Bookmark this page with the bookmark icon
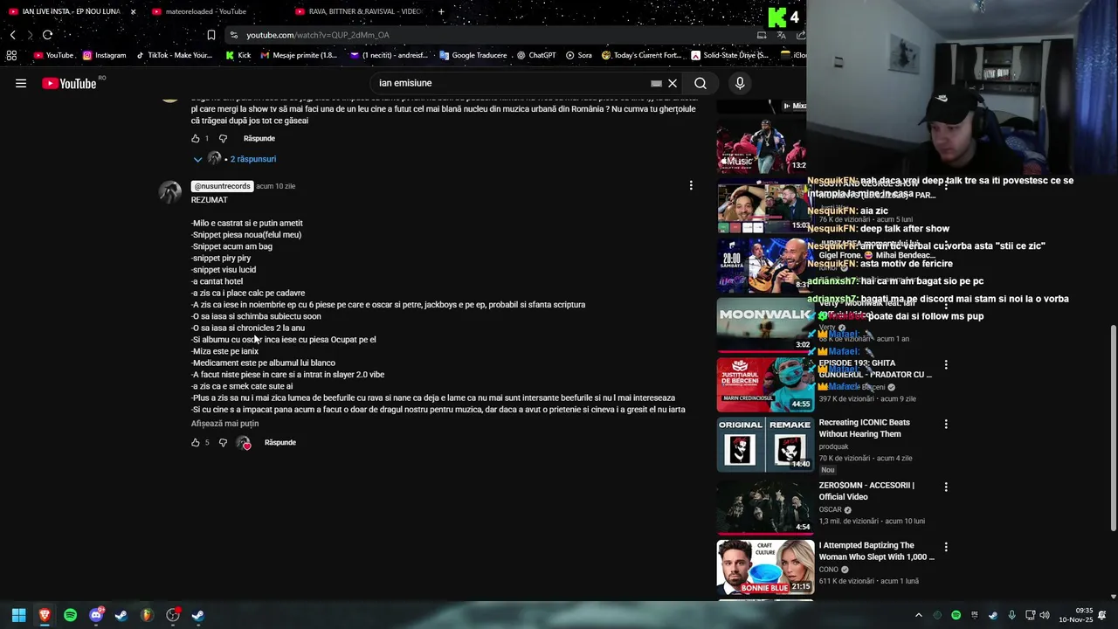The image size is (1118, 629). 210,35
